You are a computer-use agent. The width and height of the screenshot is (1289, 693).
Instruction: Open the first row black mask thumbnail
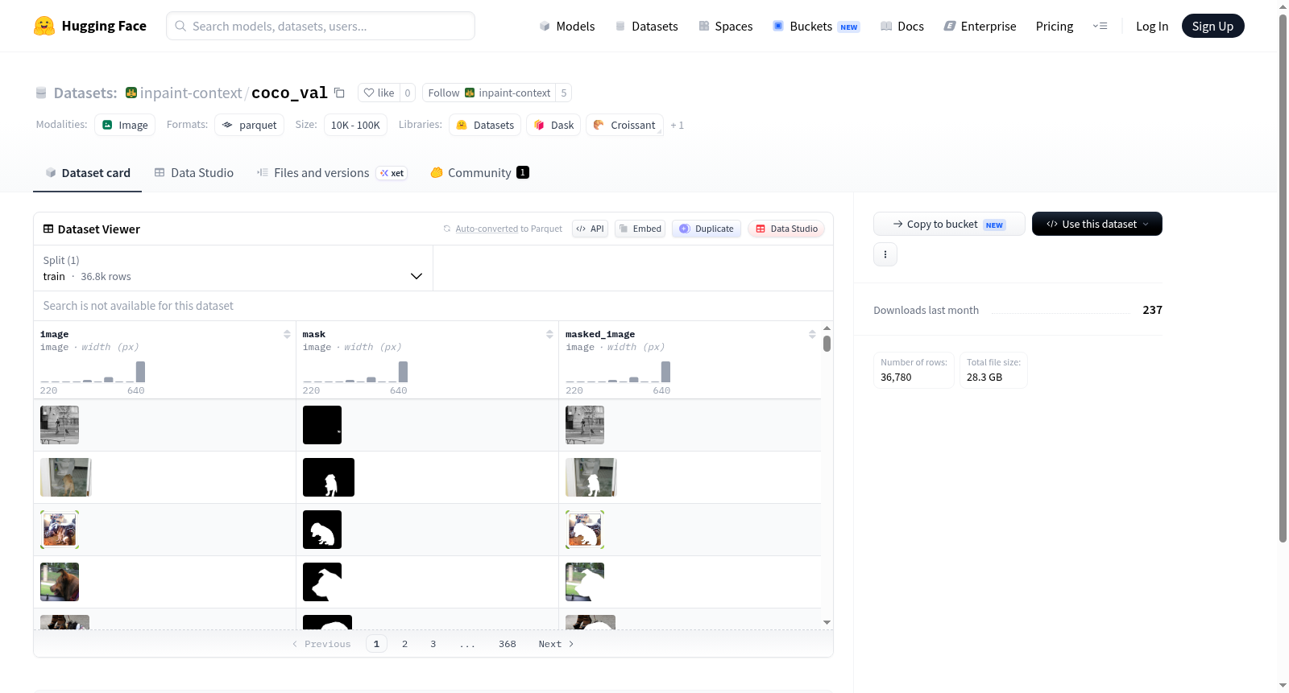[x=322, y=425]
